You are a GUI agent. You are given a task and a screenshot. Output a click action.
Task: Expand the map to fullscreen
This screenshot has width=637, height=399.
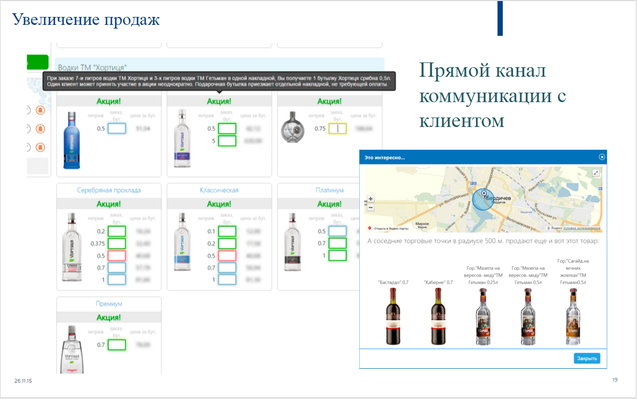[x=596, y=173]
